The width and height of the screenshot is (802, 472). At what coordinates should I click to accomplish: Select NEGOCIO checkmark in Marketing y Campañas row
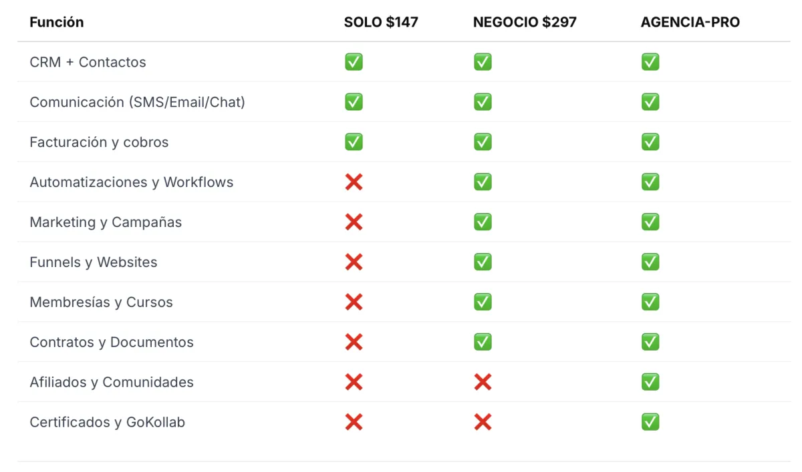click(483, 222)
